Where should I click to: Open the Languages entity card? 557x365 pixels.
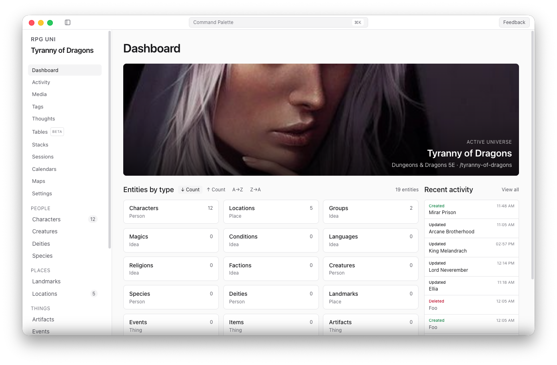[371, 240]
